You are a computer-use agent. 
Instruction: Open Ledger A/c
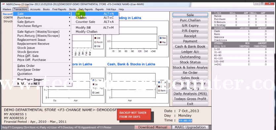tap(190, 52)
